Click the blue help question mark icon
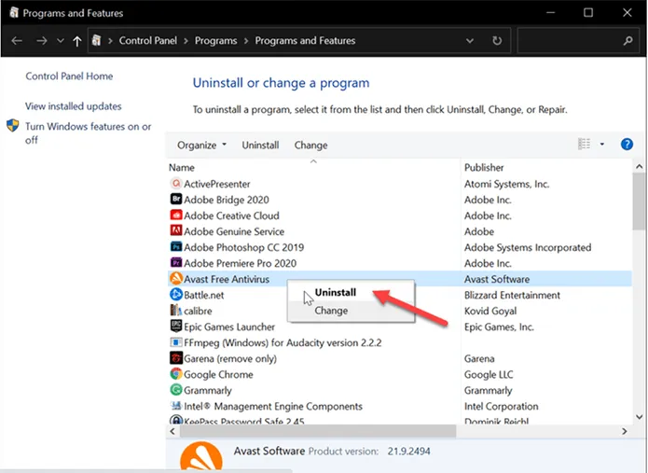The width and height of the screenshot is (648, 473). (627, 145)
